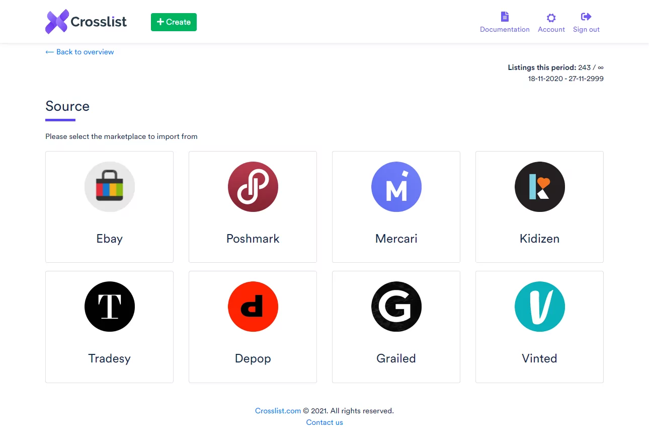Select the Vinted marketplace icon

pos(539,307)
